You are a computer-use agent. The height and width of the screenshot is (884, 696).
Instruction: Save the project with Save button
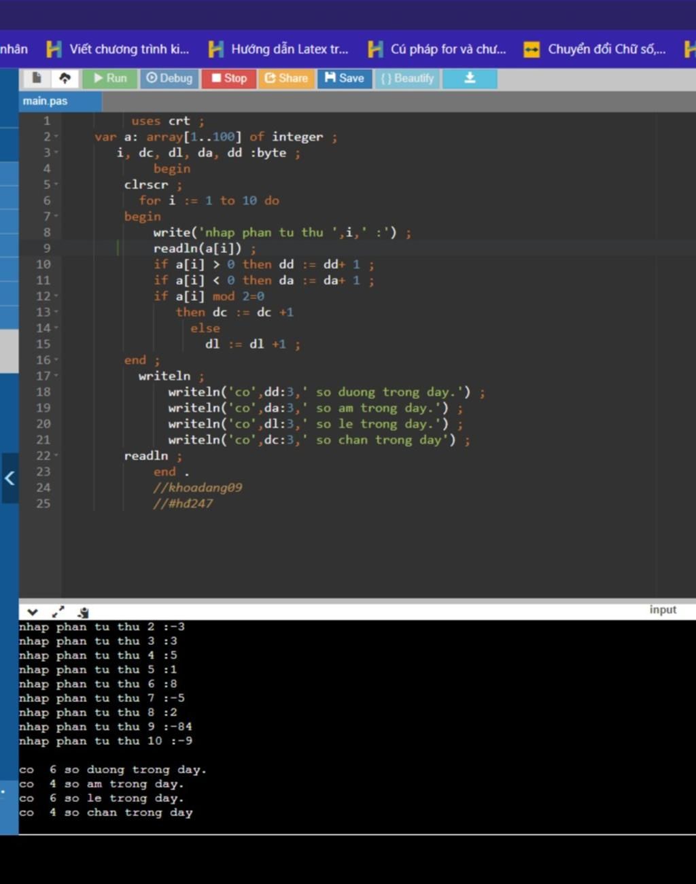point(345,78)
